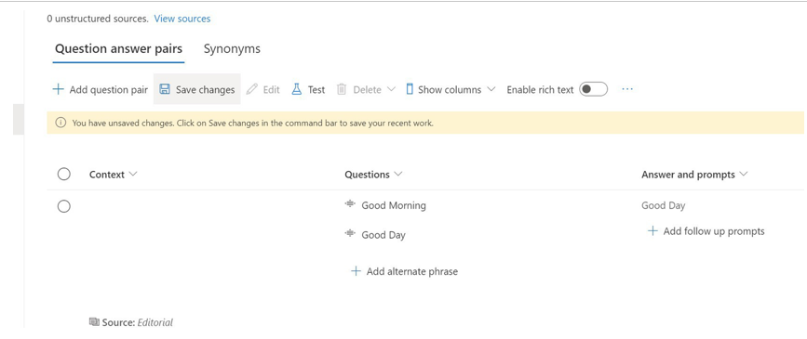The width and height of the screenshot is (807, 339).
Task: Open the Questions column dropdown
Action: pyautogui.click(x=397, y=174)
